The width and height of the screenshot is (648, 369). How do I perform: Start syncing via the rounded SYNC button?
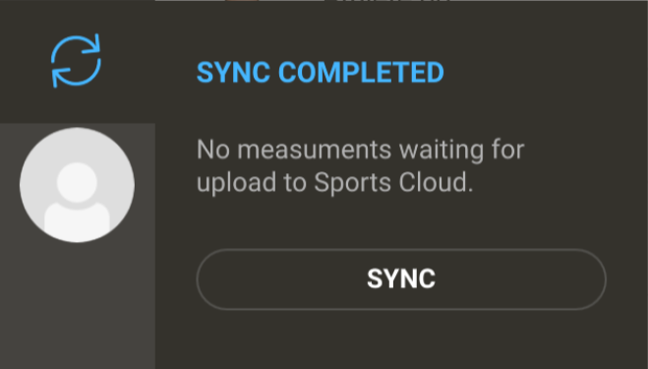click(x=401, y=279)
